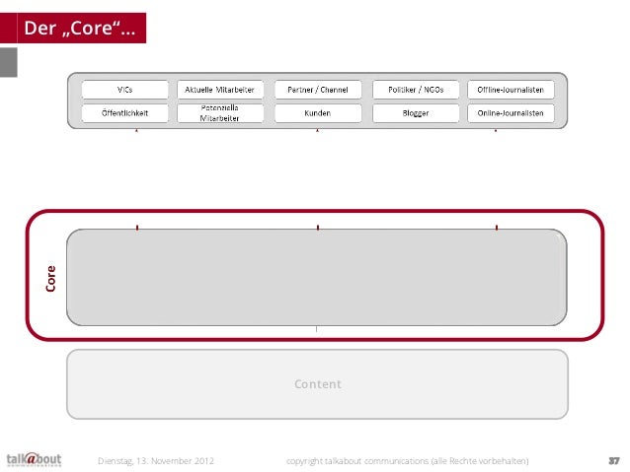
Task: Click the slide number 37
Action: click(614, 461)
